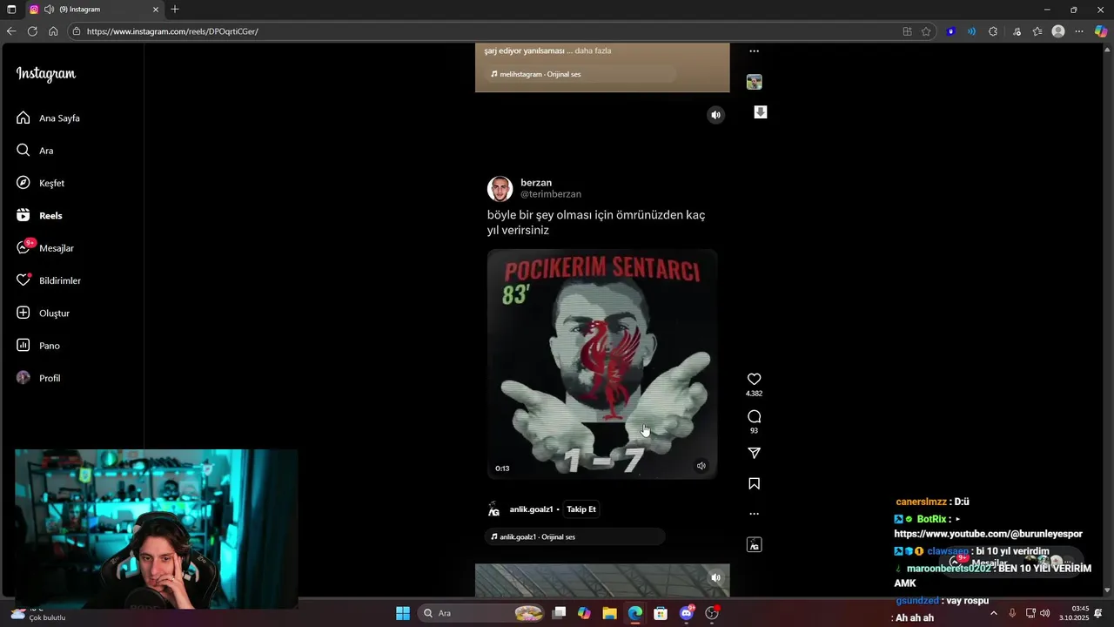Open File Explorer from taskbar
Image resolution: width=1114 pixels, height=627 pixels.
coord(609,613)
